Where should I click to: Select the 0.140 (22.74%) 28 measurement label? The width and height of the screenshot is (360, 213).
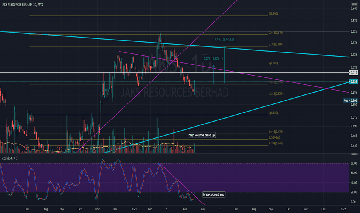coord(224,40)
